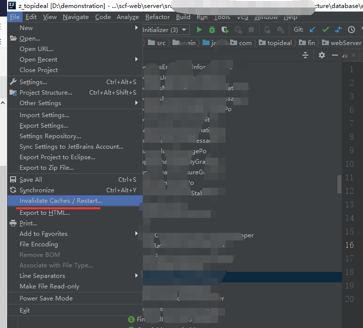Click the Synchronize refresh icon
The width and height of the screenshot is (363, 328).
(x=13, y=190)
